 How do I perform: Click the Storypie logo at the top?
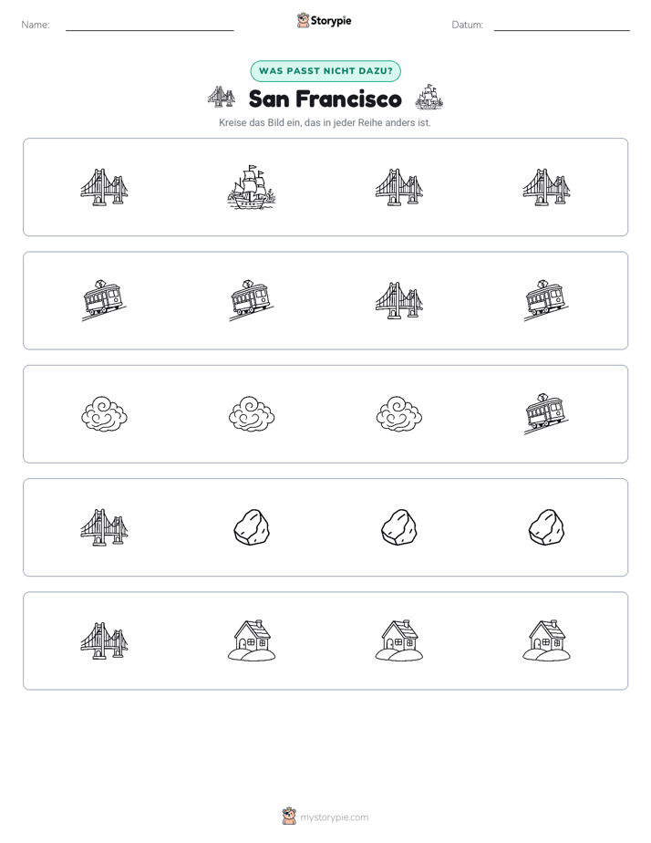click(x=324, y=20)
